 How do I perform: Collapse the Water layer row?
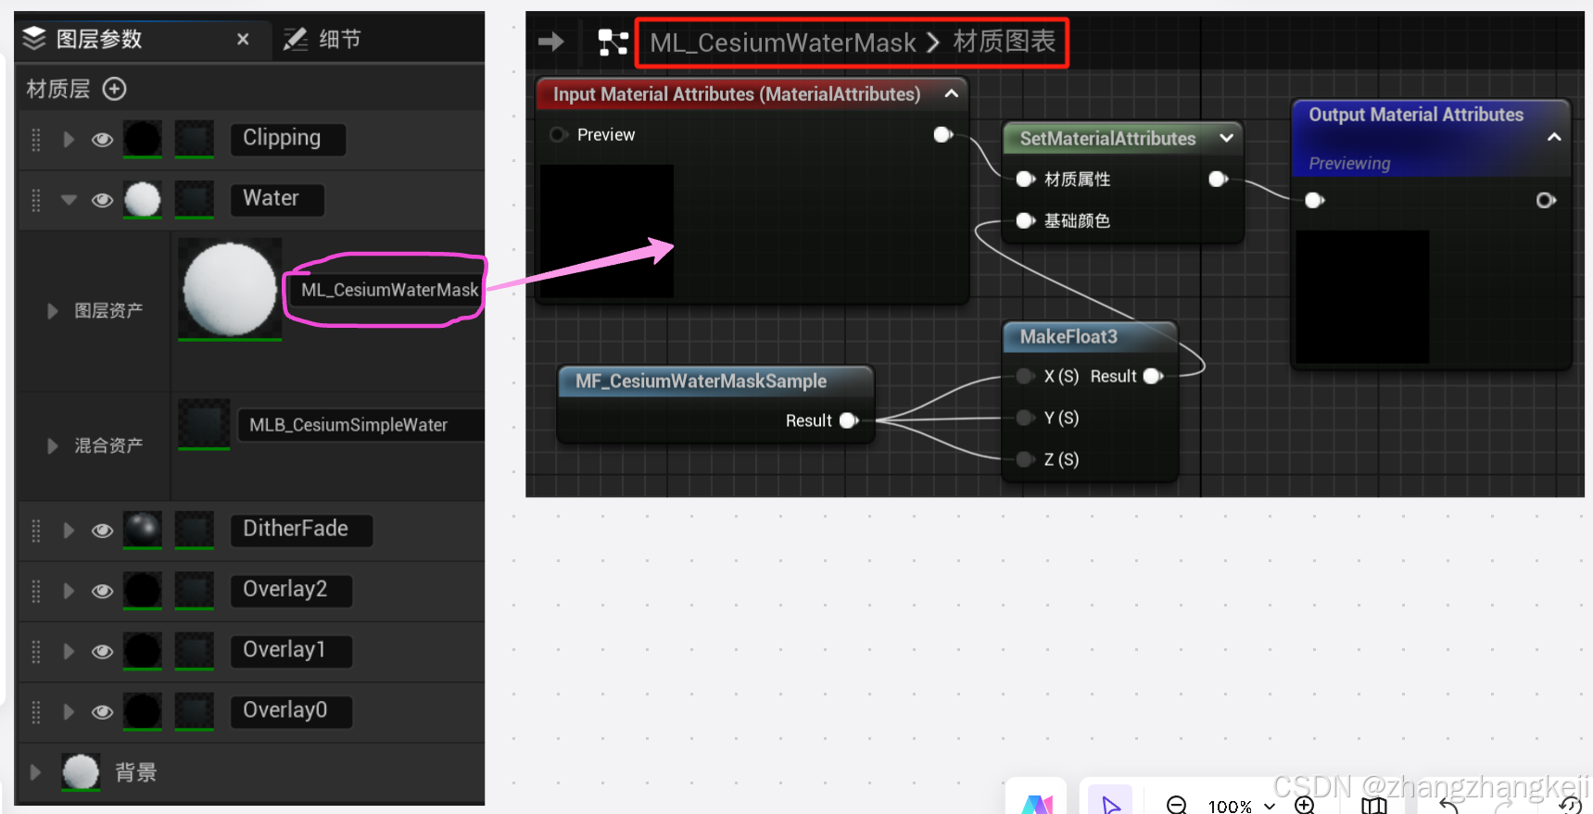coord(69,200)
